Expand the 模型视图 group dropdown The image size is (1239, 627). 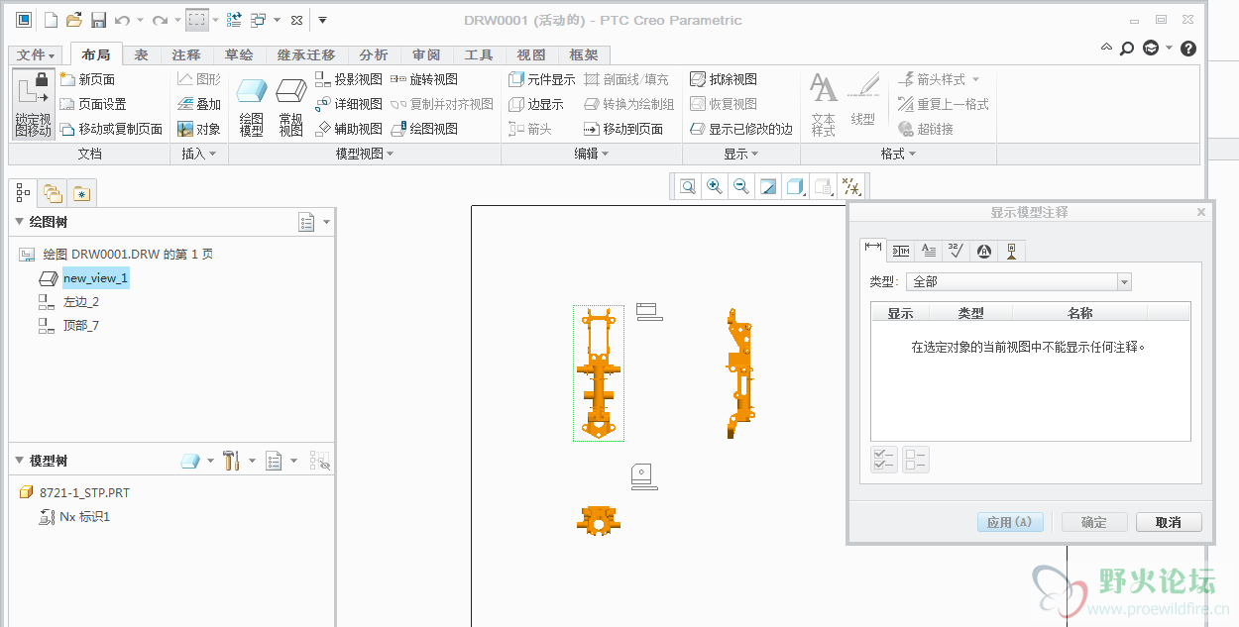365,155
